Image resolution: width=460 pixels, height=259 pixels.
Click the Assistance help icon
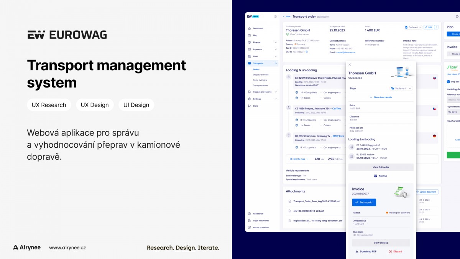[250, 214]
